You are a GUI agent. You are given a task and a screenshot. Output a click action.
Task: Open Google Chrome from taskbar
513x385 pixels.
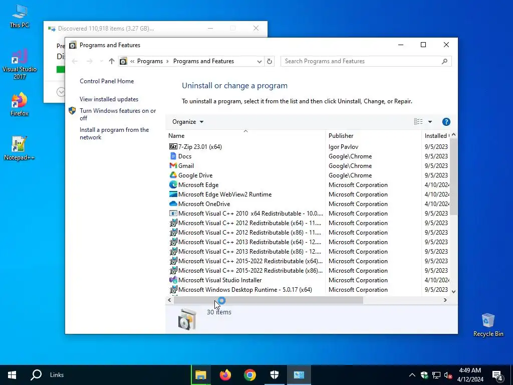click(249, 375)
